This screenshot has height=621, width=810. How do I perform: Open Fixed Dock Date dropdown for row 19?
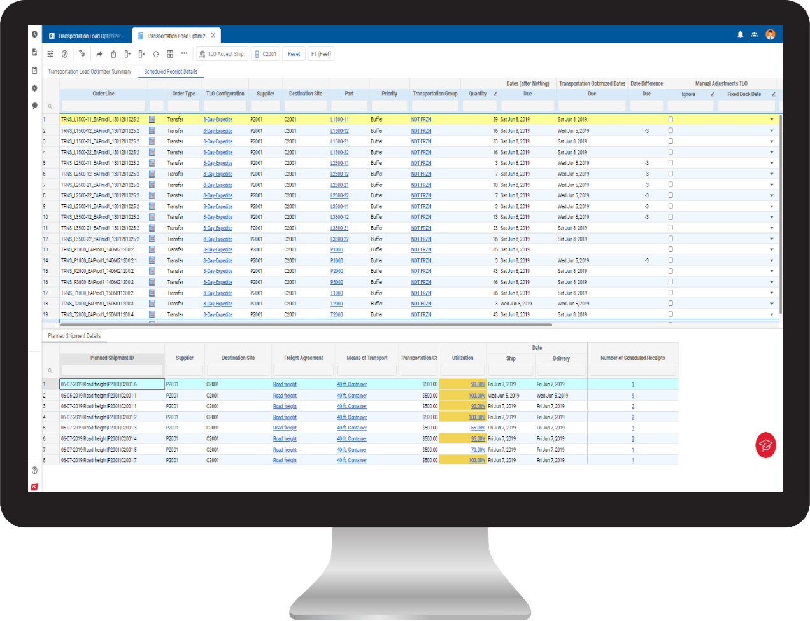[x=772, y=314]
